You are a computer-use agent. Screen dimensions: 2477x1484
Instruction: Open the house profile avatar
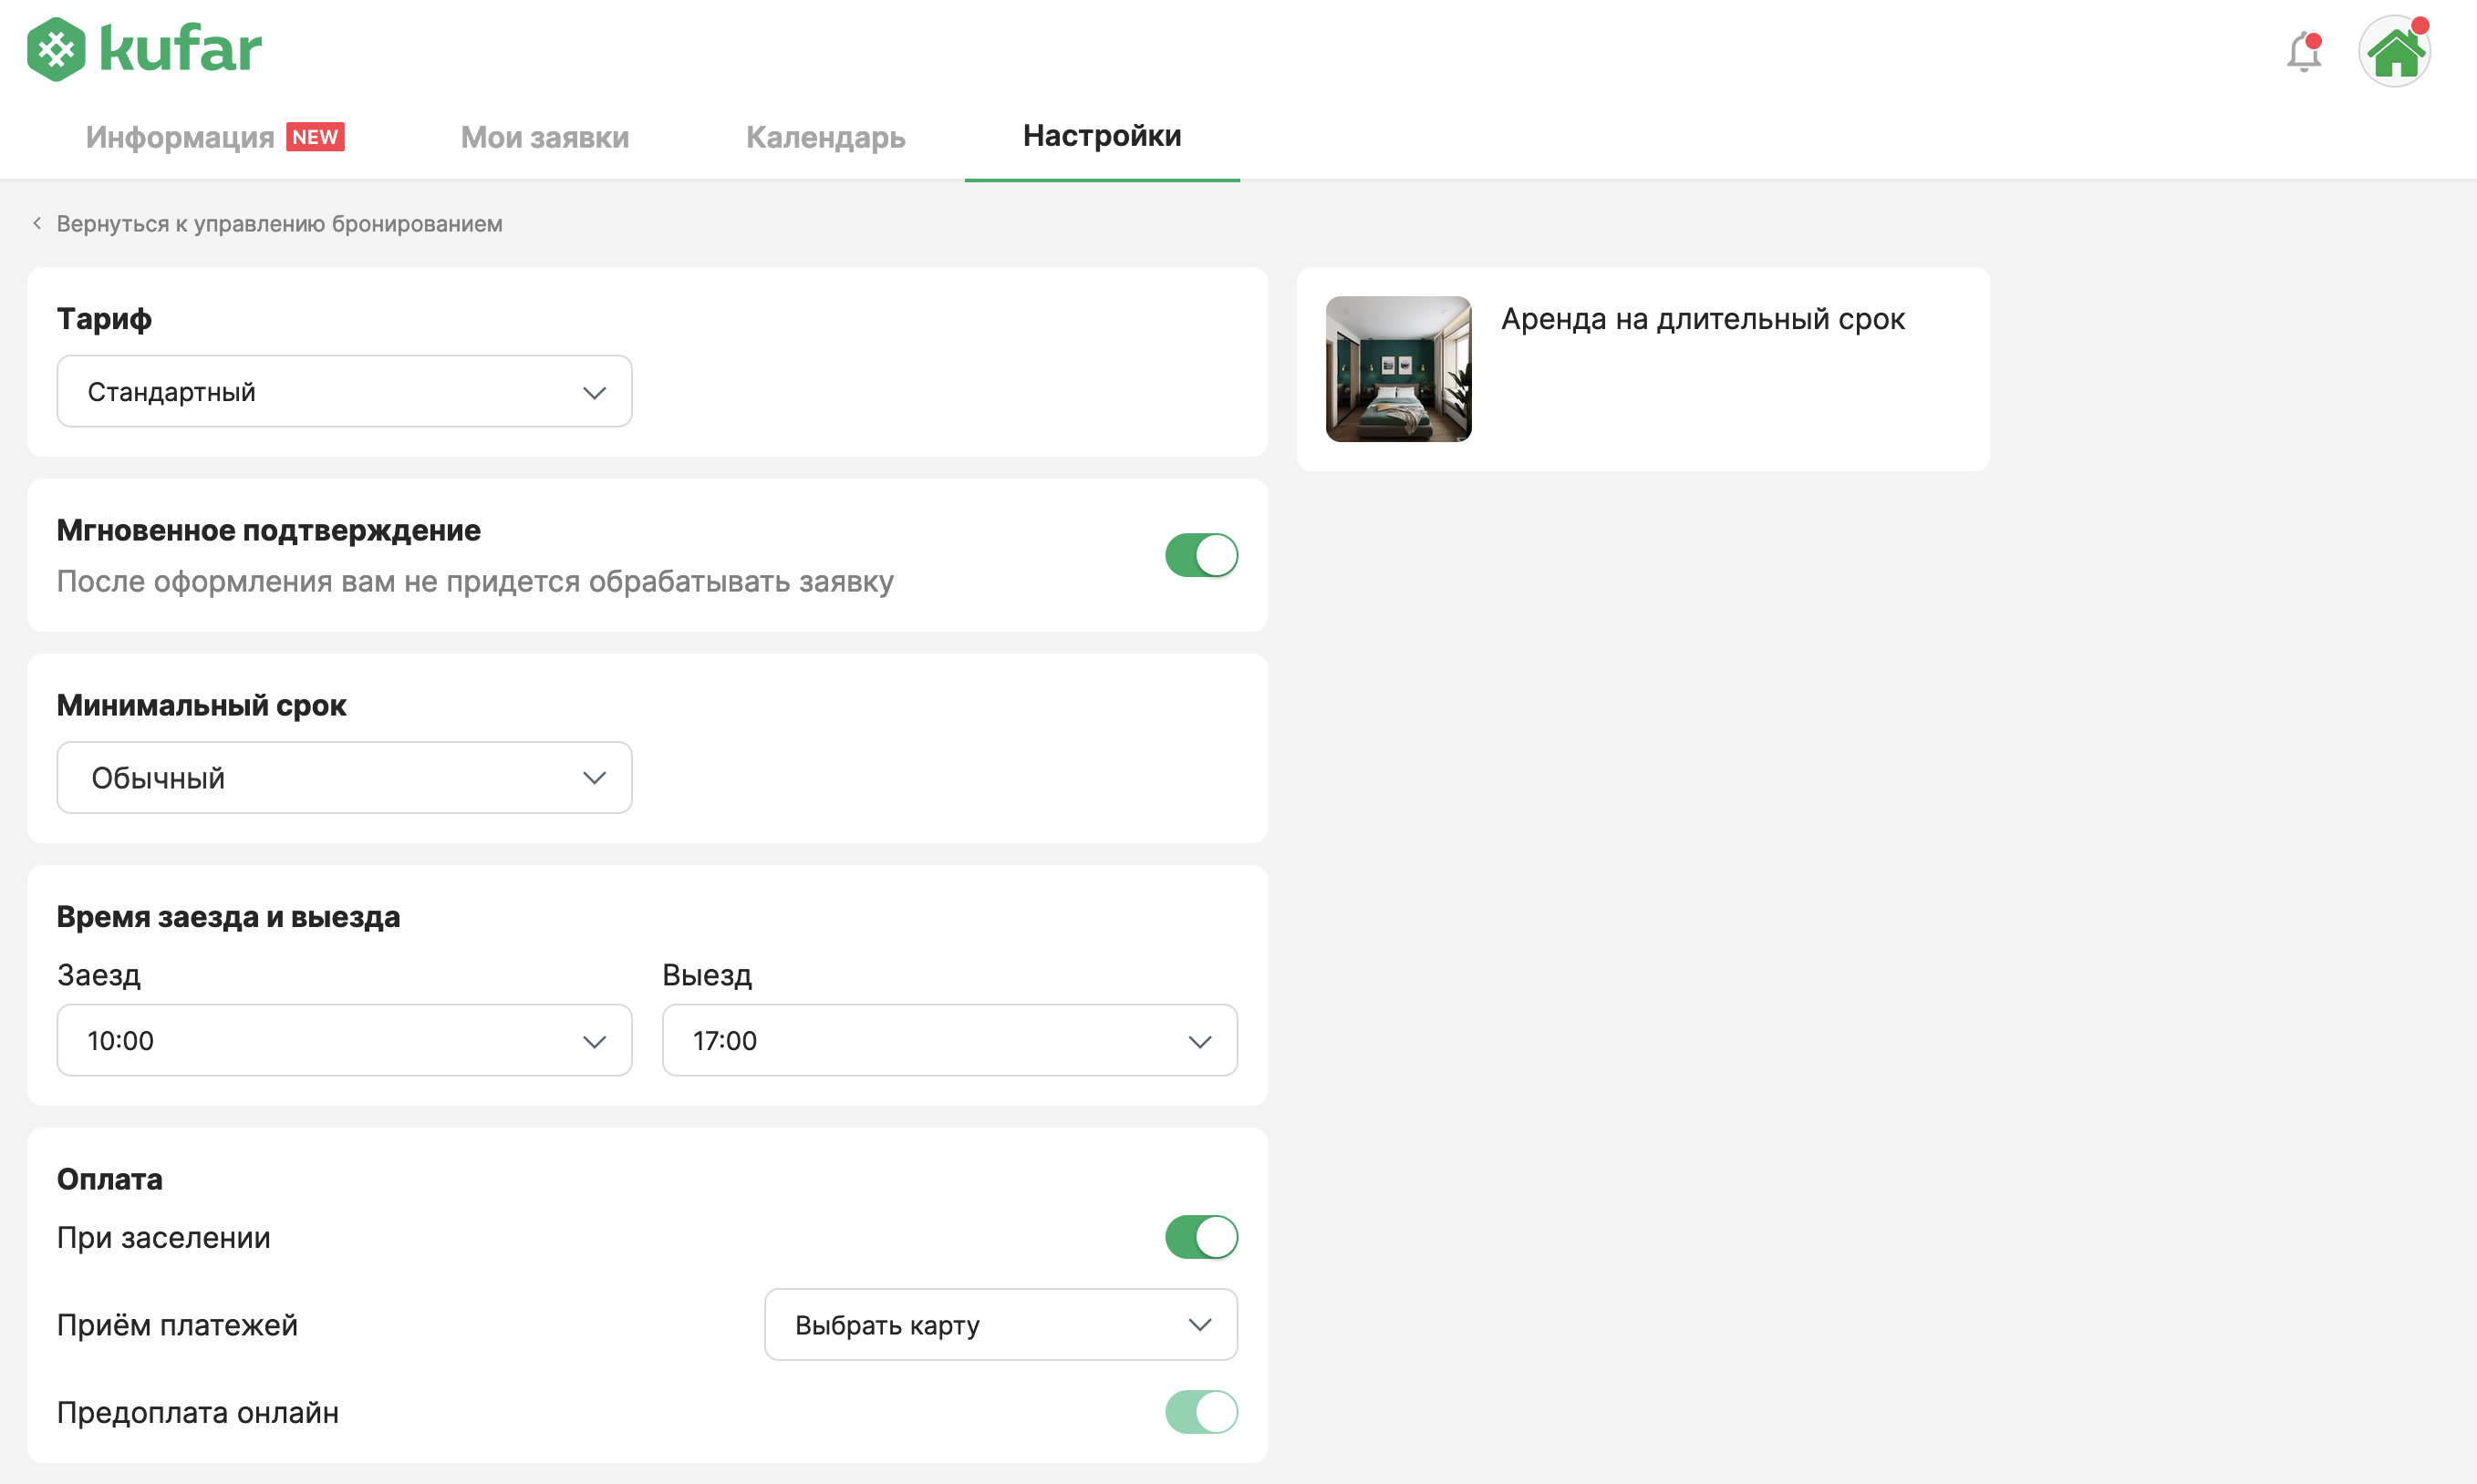coord(2395,51)
